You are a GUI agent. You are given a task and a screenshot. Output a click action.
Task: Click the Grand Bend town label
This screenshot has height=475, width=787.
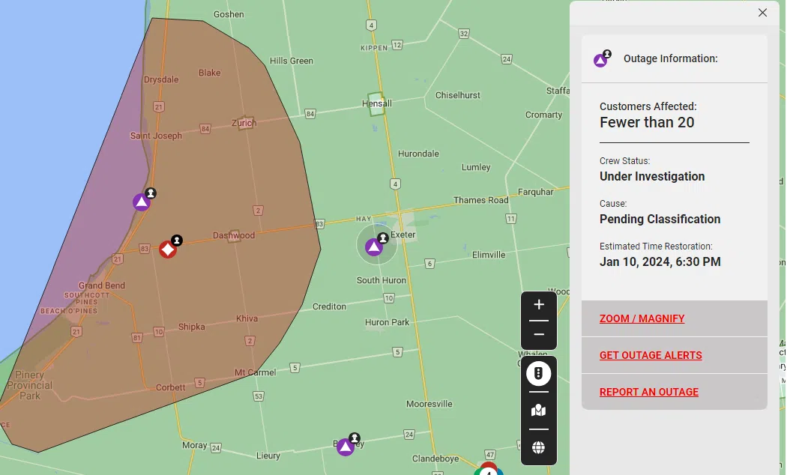(102, 285)
